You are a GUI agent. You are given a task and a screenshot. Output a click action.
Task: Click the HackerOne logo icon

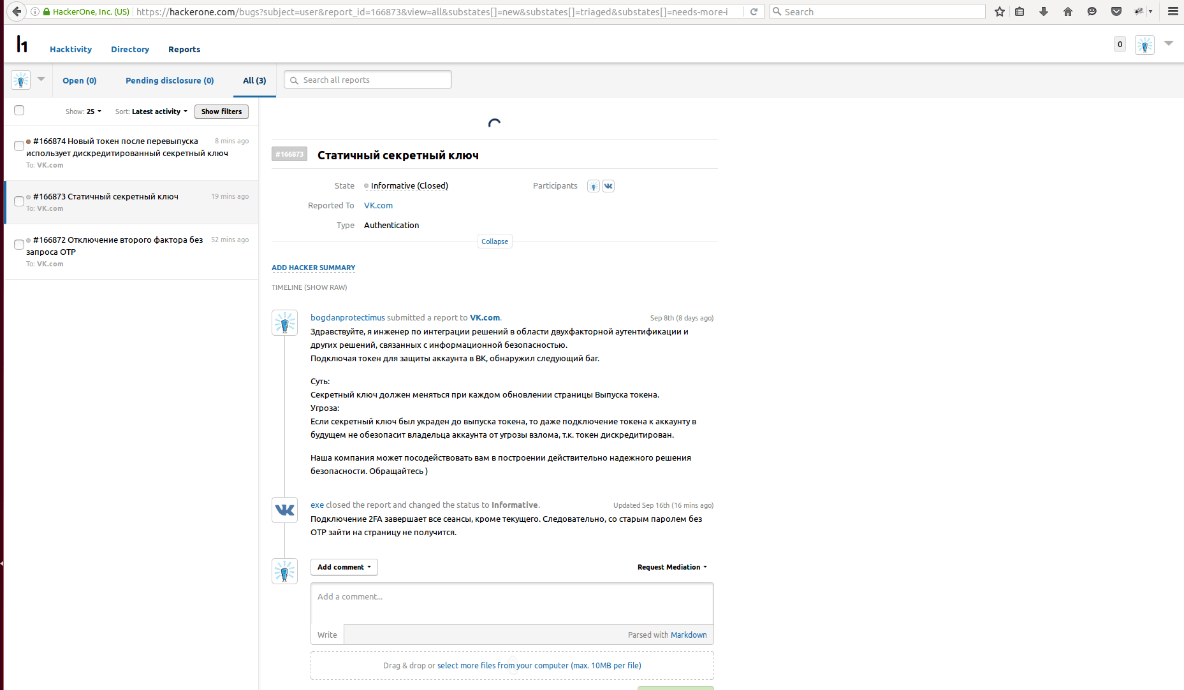(22, 44)
